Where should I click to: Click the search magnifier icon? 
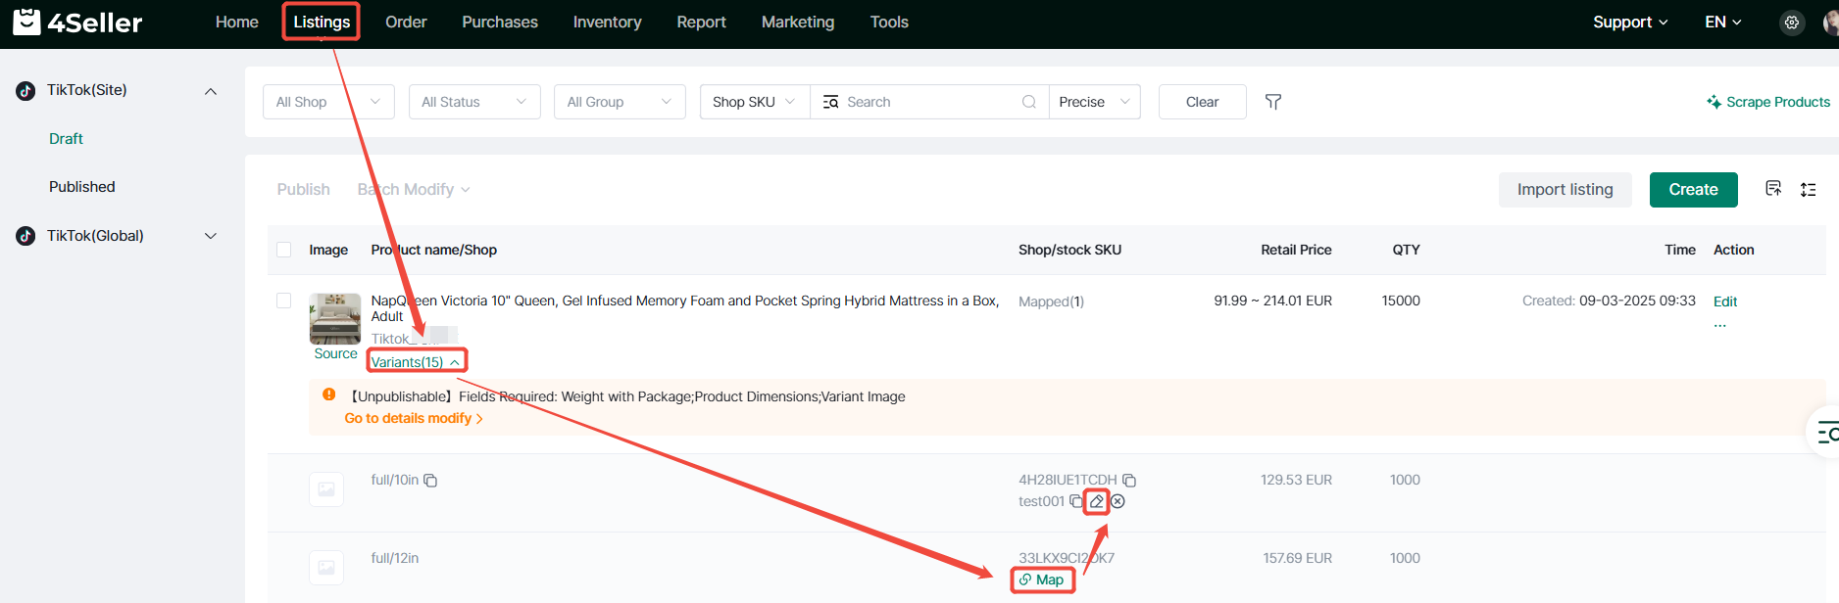click(x=1029, y=102)
